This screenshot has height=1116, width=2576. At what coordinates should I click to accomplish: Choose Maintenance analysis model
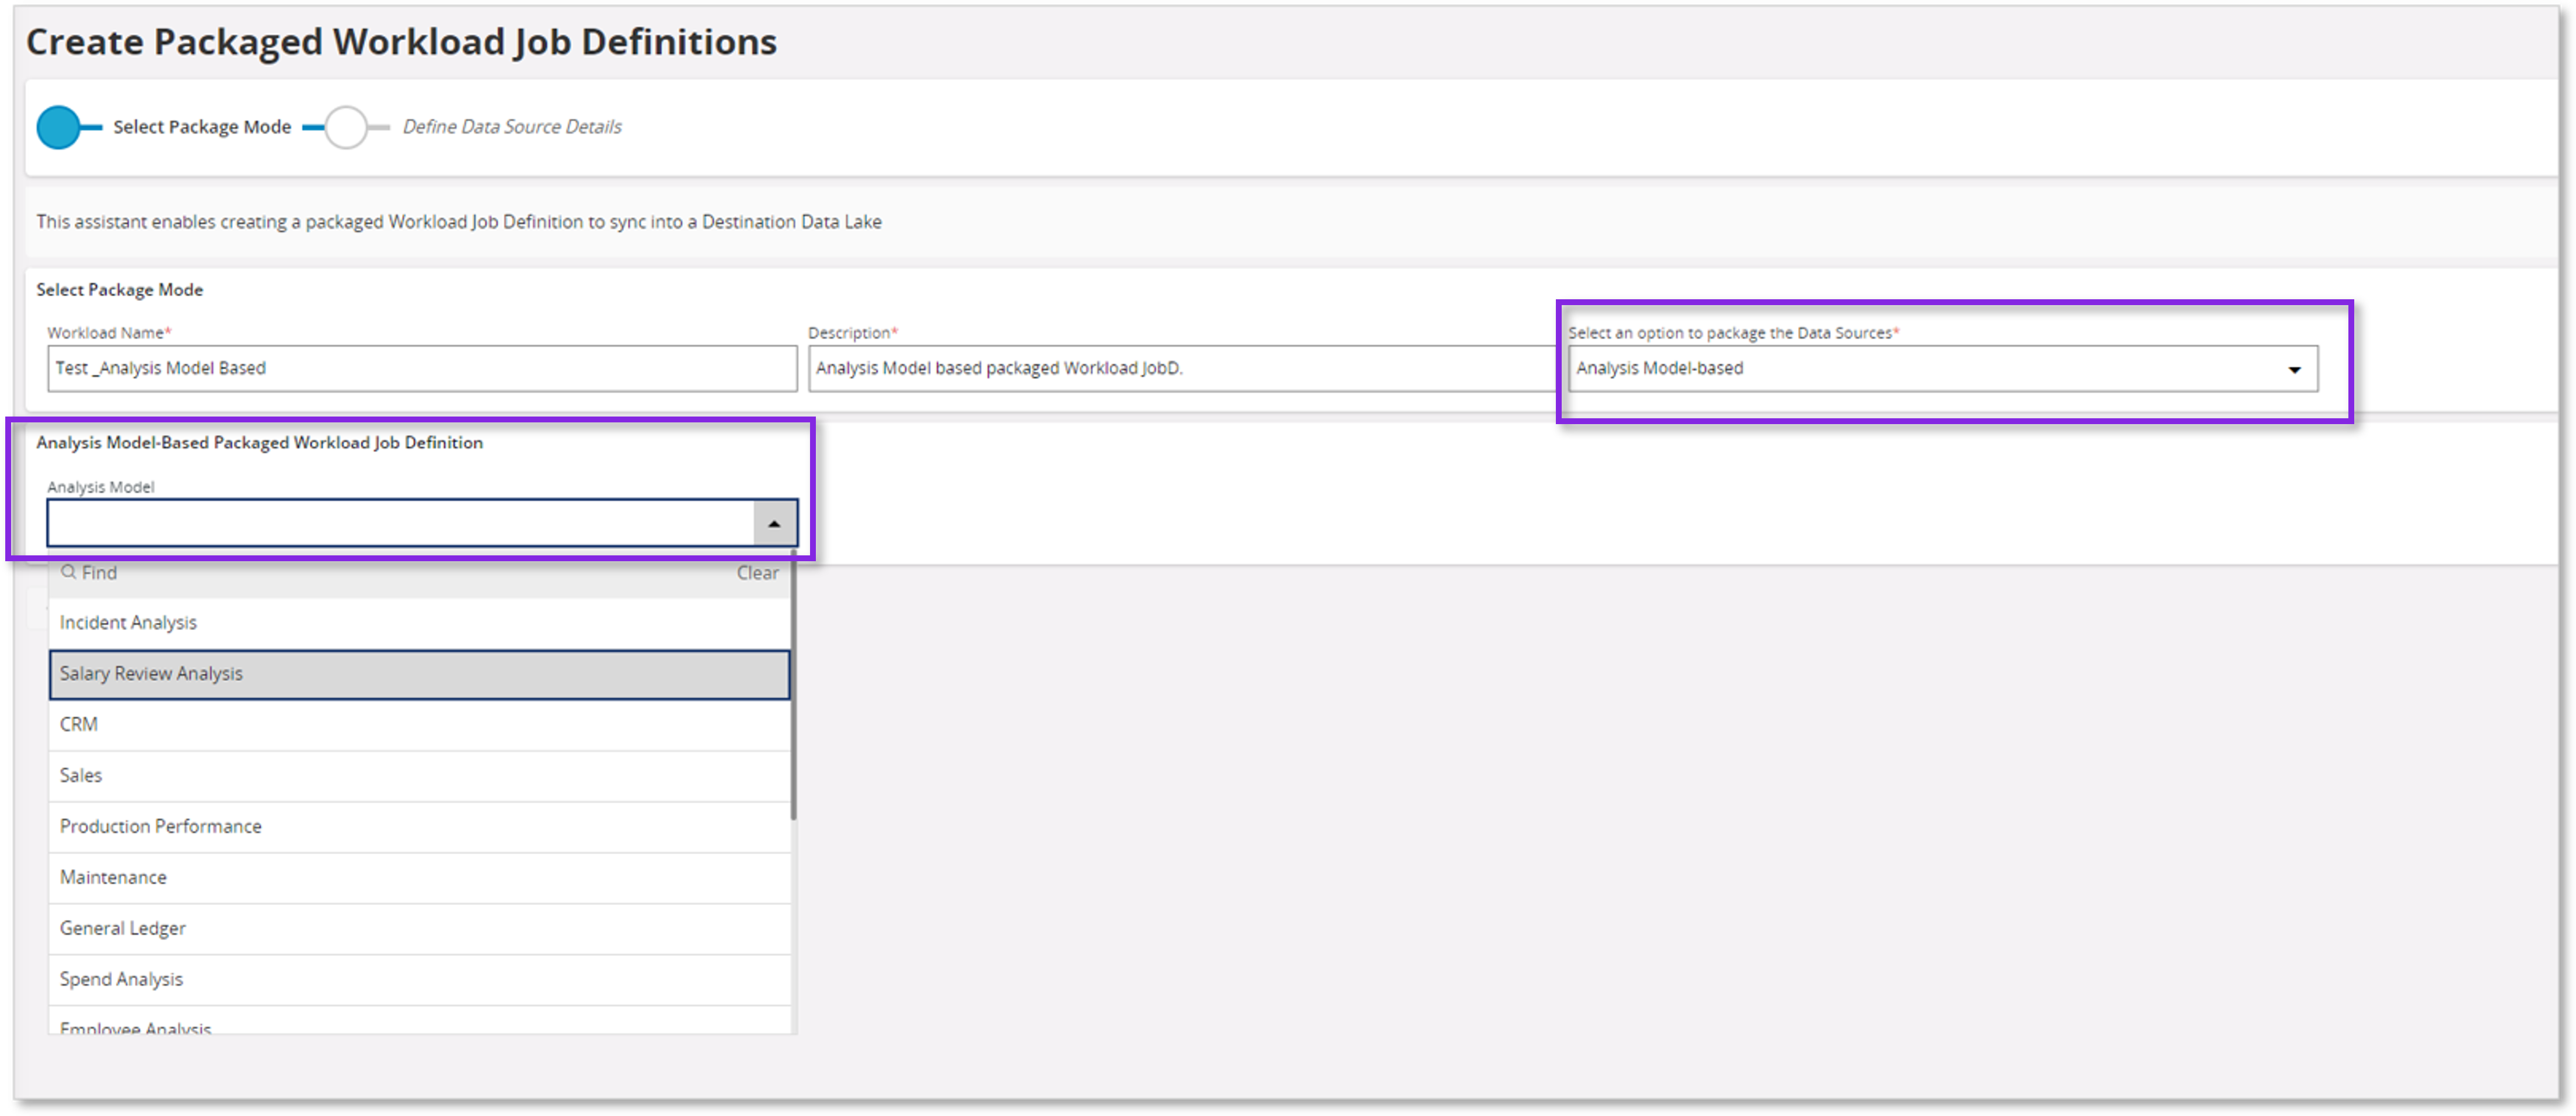(419, 878)
